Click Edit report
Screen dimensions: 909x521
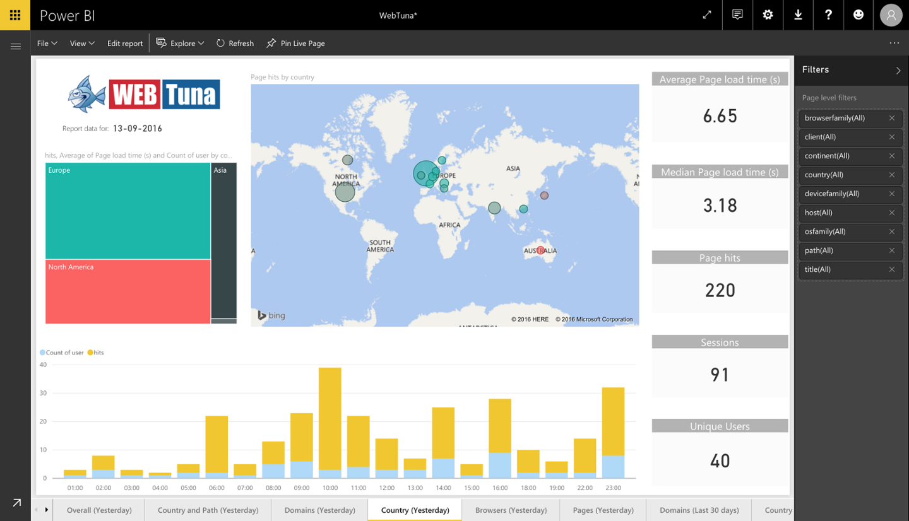[x=125, y=44]
